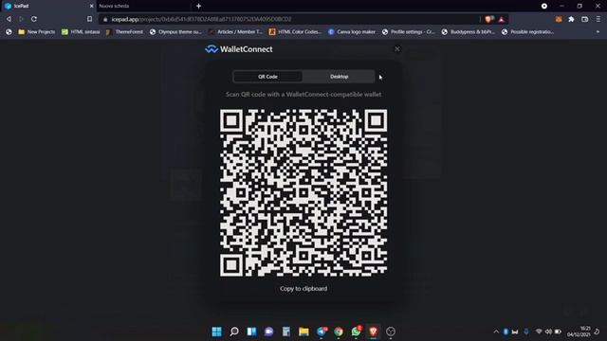Click the microphone tray icon
Image resolution: width=607 pixels, height=341 pixels.
pos(526,332)
